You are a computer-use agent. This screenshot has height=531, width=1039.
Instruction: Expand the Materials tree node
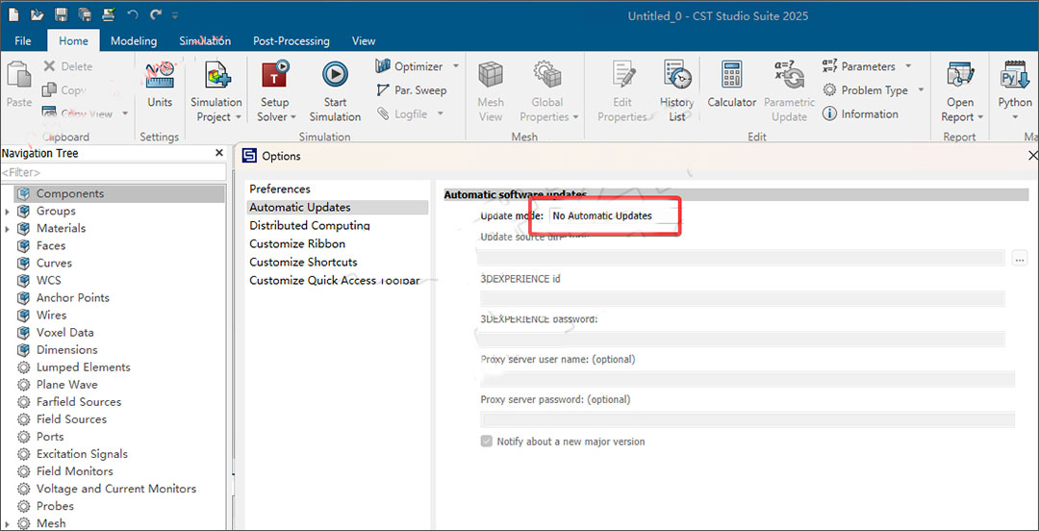pyautogui.click(x=8, y=228)
